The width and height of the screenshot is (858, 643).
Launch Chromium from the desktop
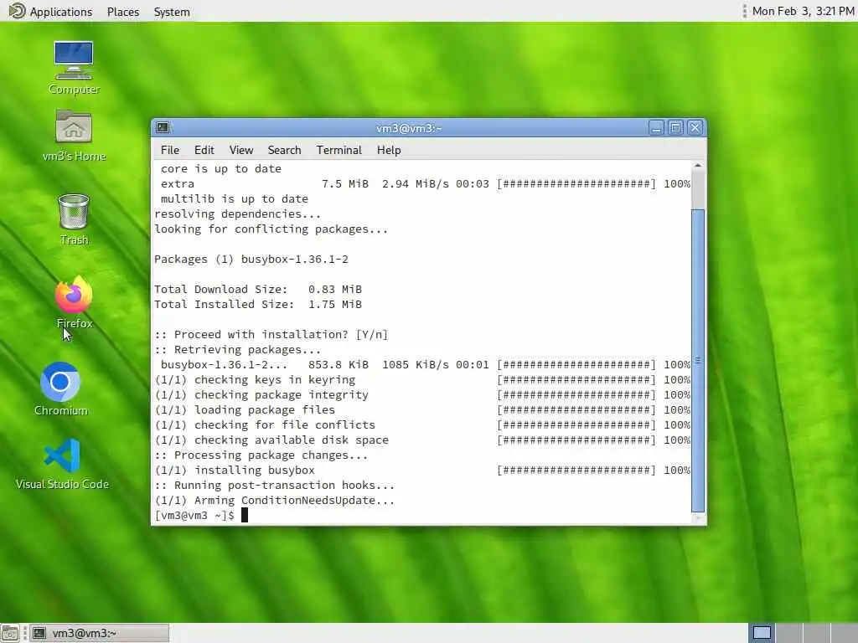click(60, 388)
